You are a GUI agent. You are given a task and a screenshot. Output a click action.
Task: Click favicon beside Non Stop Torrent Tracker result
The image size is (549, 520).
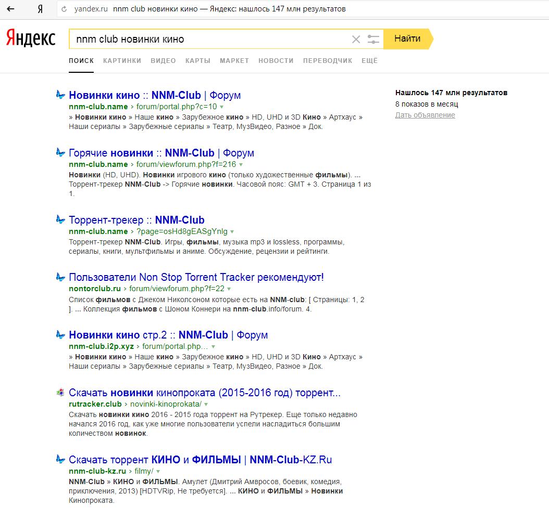[60, 277]
